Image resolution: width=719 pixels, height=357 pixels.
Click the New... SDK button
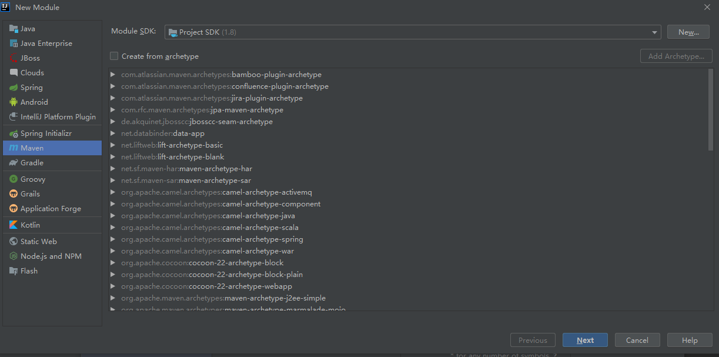(x=688, y=32)
